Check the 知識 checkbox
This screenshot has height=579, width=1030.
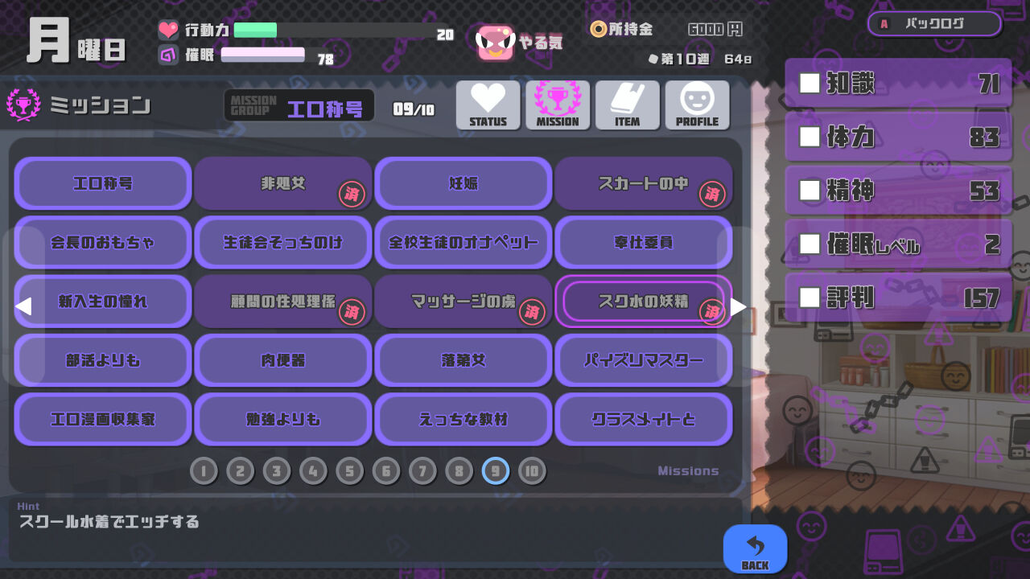pos(810,84)
